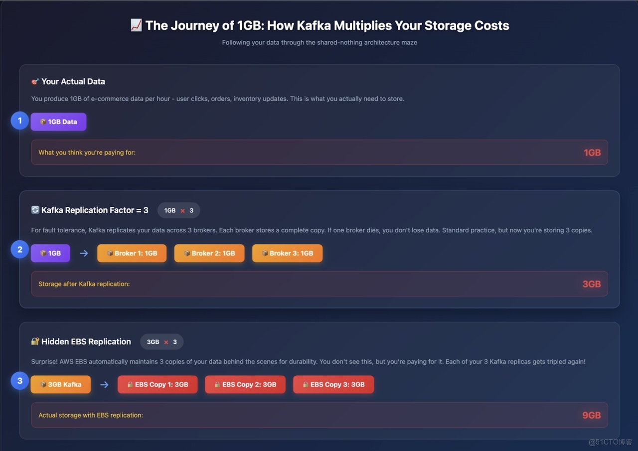Click the chart icon beside the page title

click(x=136, y=25)
